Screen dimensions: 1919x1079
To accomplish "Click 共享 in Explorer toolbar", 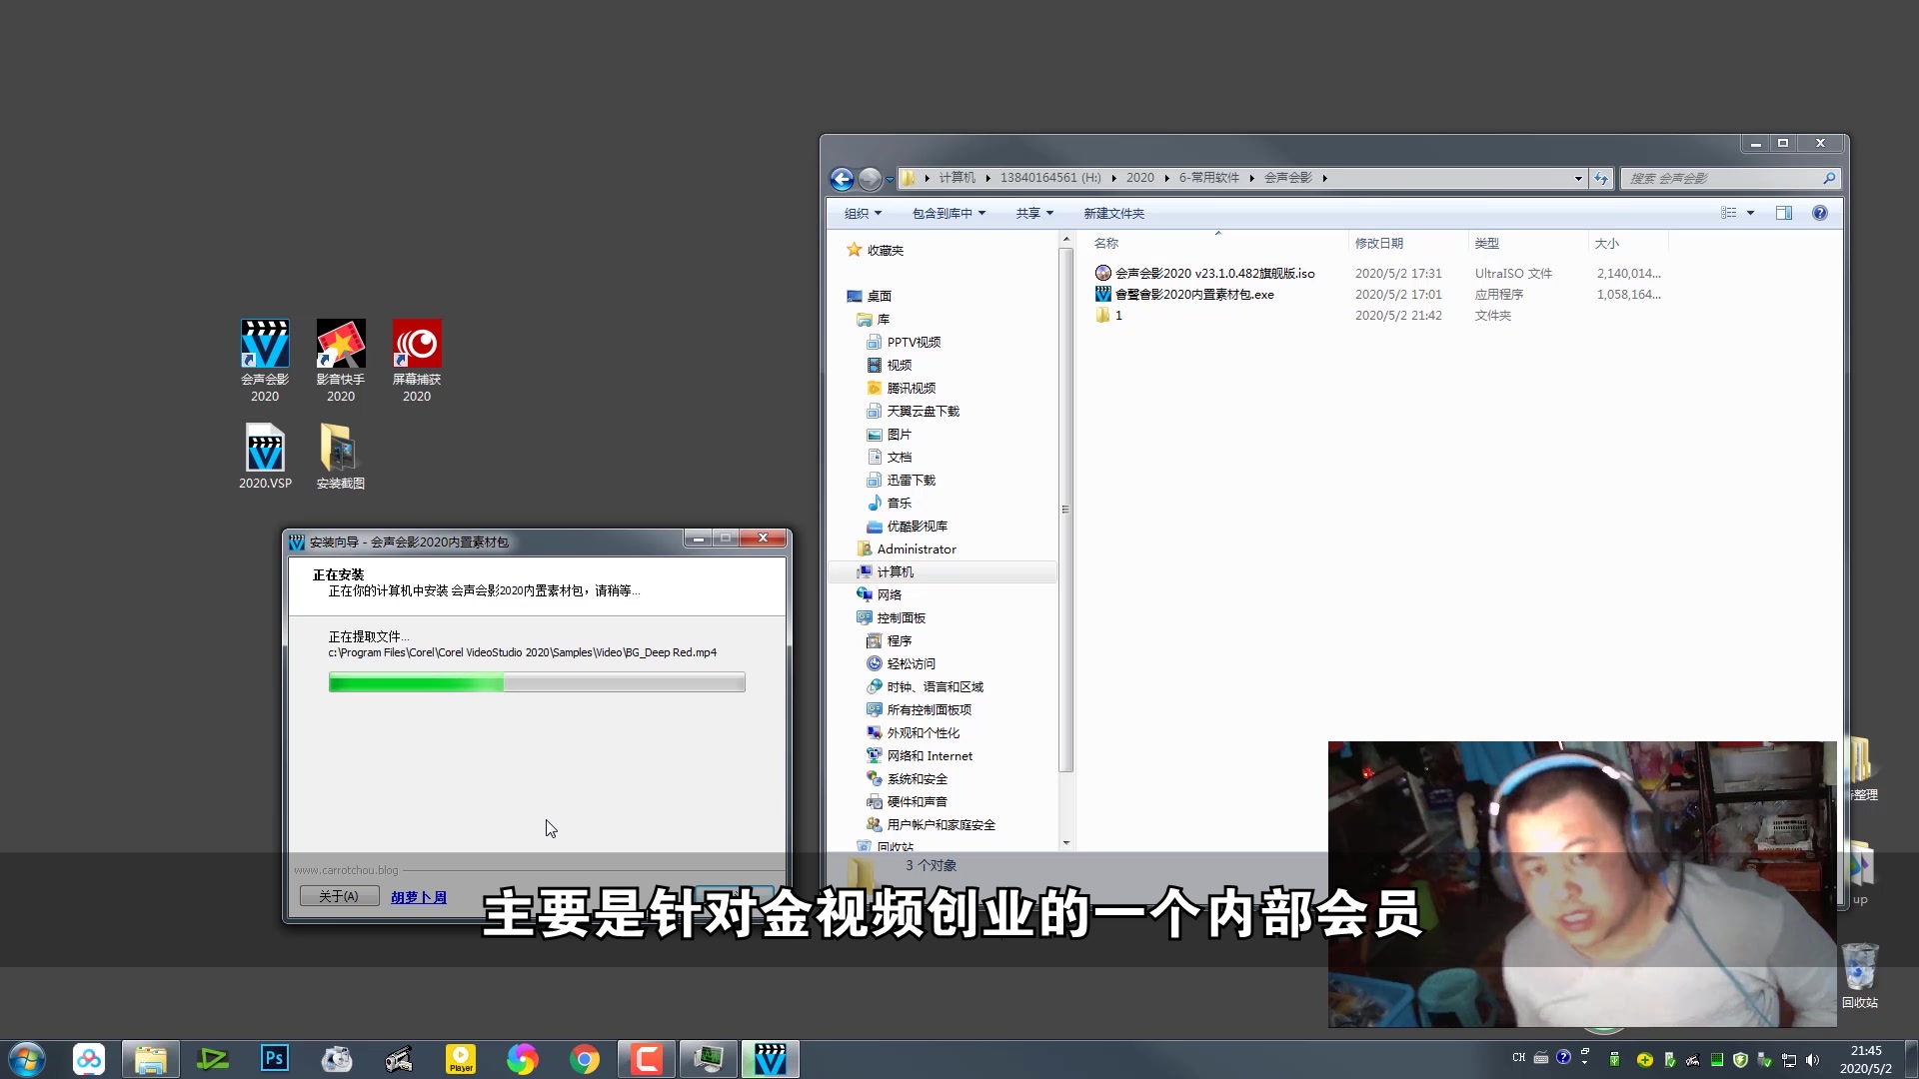I will (1033, 214).
